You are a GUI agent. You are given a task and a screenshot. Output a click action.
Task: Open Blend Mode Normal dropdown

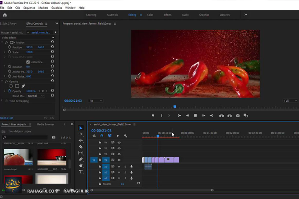click(36, 96)
